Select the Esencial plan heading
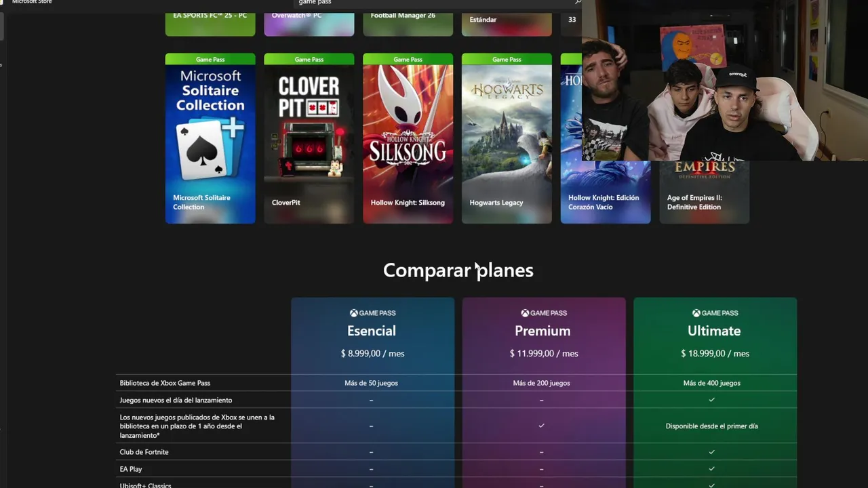Screen dimensions: 868x488 (372, 331)
